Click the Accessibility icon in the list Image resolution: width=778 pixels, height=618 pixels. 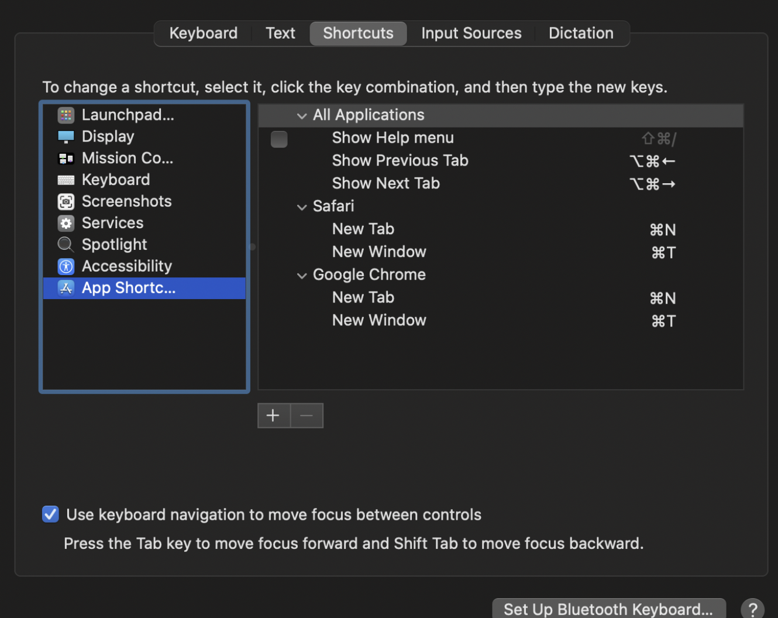66,266
